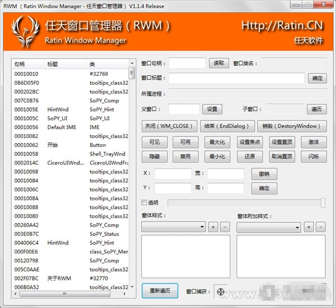
Task: Select the Shell_TrayWnd row
Action: 70,154
